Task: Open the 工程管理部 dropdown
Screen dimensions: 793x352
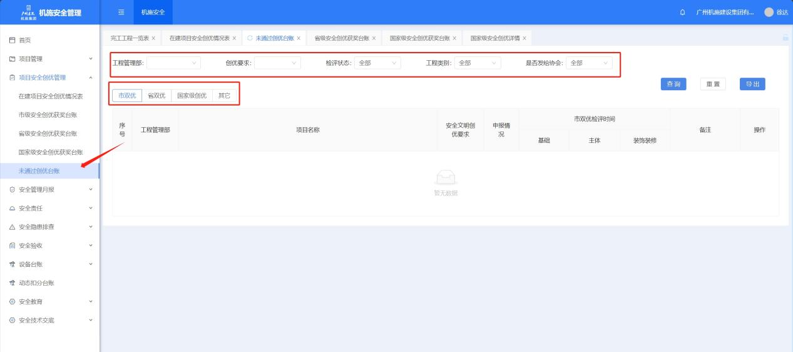Action: 173,63
